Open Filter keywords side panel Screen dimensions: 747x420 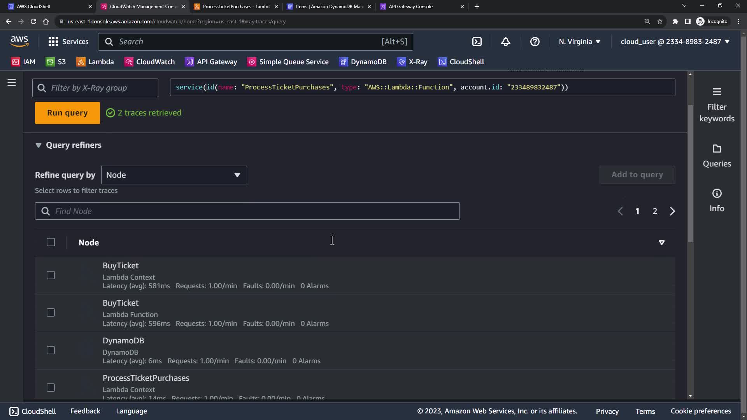717,105
